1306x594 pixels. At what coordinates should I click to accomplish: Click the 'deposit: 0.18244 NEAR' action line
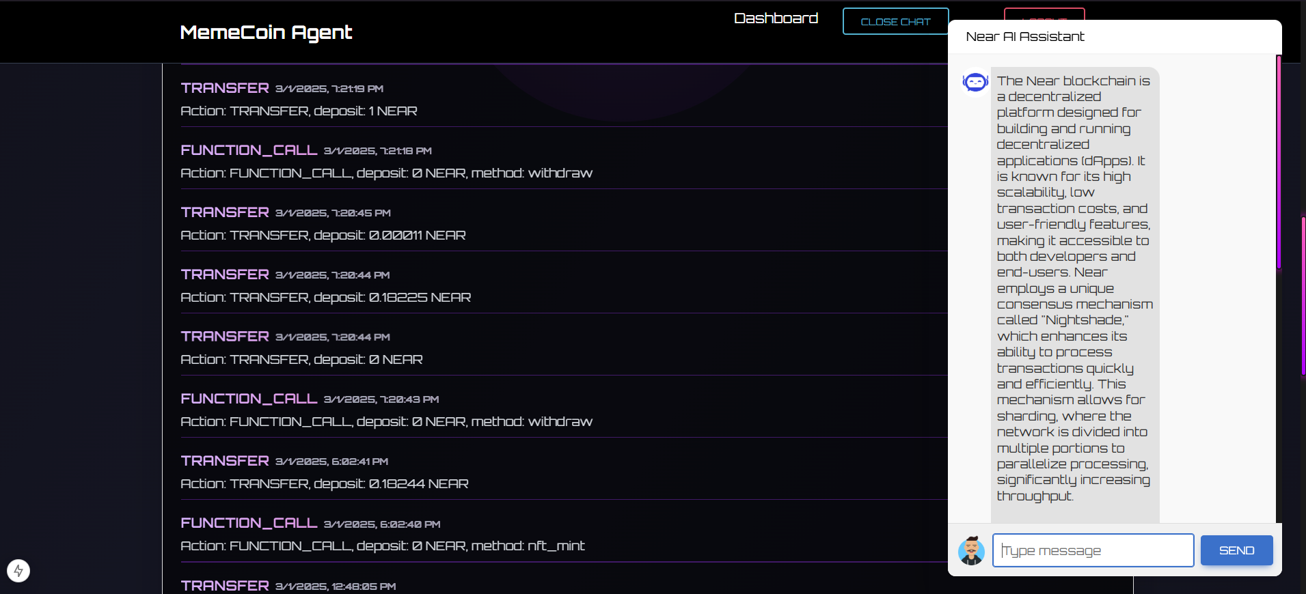[x=325, y=484]
